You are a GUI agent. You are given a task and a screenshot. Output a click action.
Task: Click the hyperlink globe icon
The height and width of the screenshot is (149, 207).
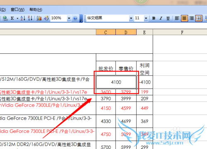pyautogui.click(x=5, y=18)
